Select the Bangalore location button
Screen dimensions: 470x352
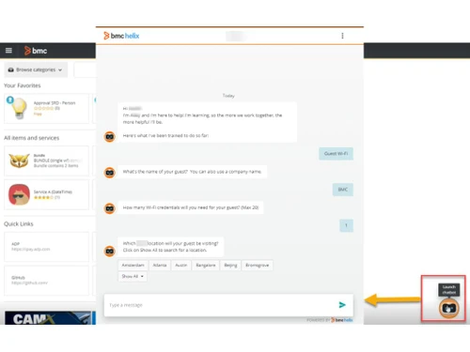(x=206, y=265)
